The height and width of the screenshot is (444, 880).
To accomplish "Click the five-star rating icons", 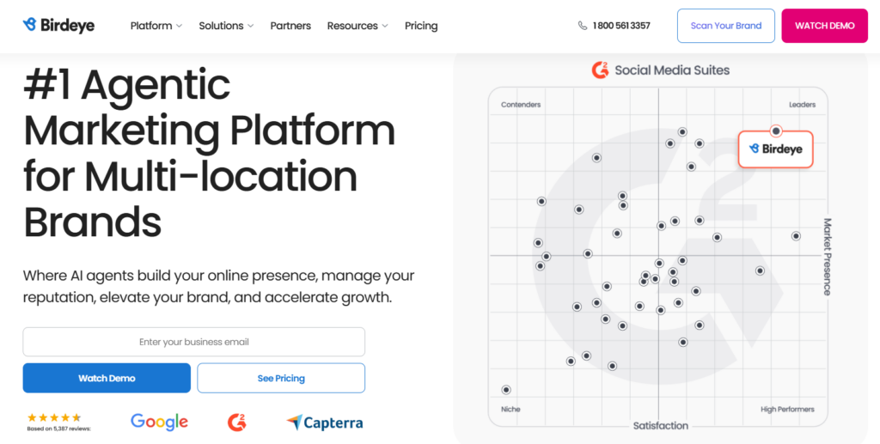I will click(54, 417).
